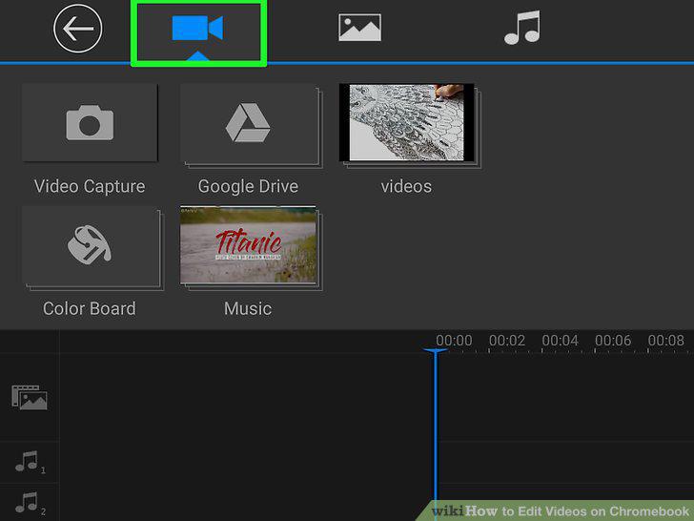This screenshot has height=521, width=694.
Task: Click the back arrow button
Action: coord(78,29)
